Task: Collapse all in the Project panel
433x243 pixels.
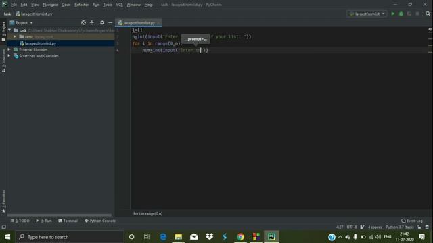Action: (x=92, y=22)
